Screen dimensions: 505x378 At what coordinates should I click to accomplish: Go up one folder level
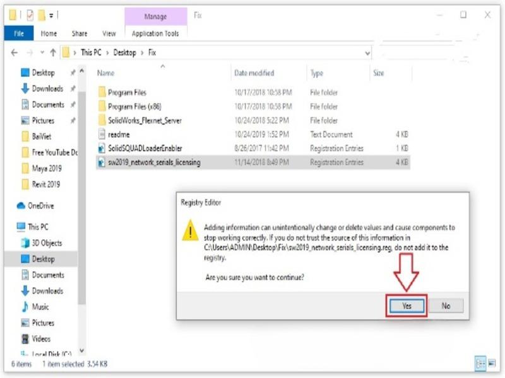(53, 52)
